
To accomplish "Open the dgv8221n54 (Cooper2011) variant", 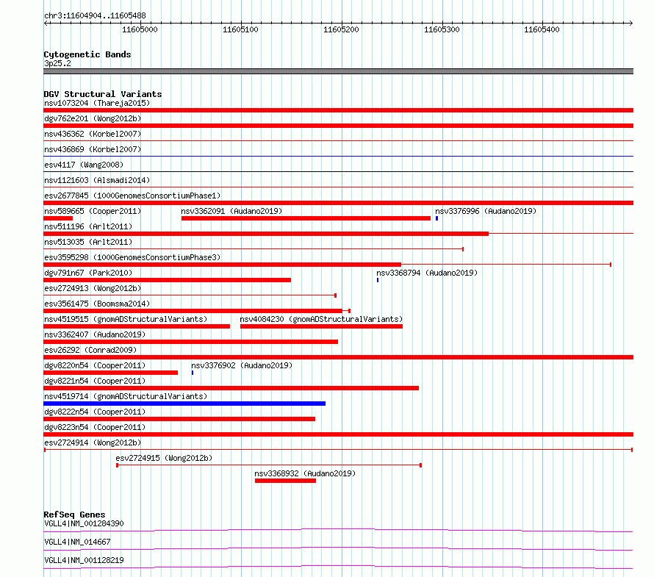I will coord(95,381).
